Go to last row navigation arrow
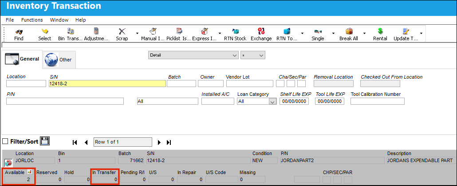 pos(169,142)
